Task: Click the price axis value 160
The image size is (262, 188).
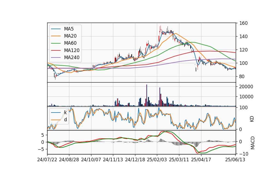Action: pyautogui.click(x=243, y=23)
